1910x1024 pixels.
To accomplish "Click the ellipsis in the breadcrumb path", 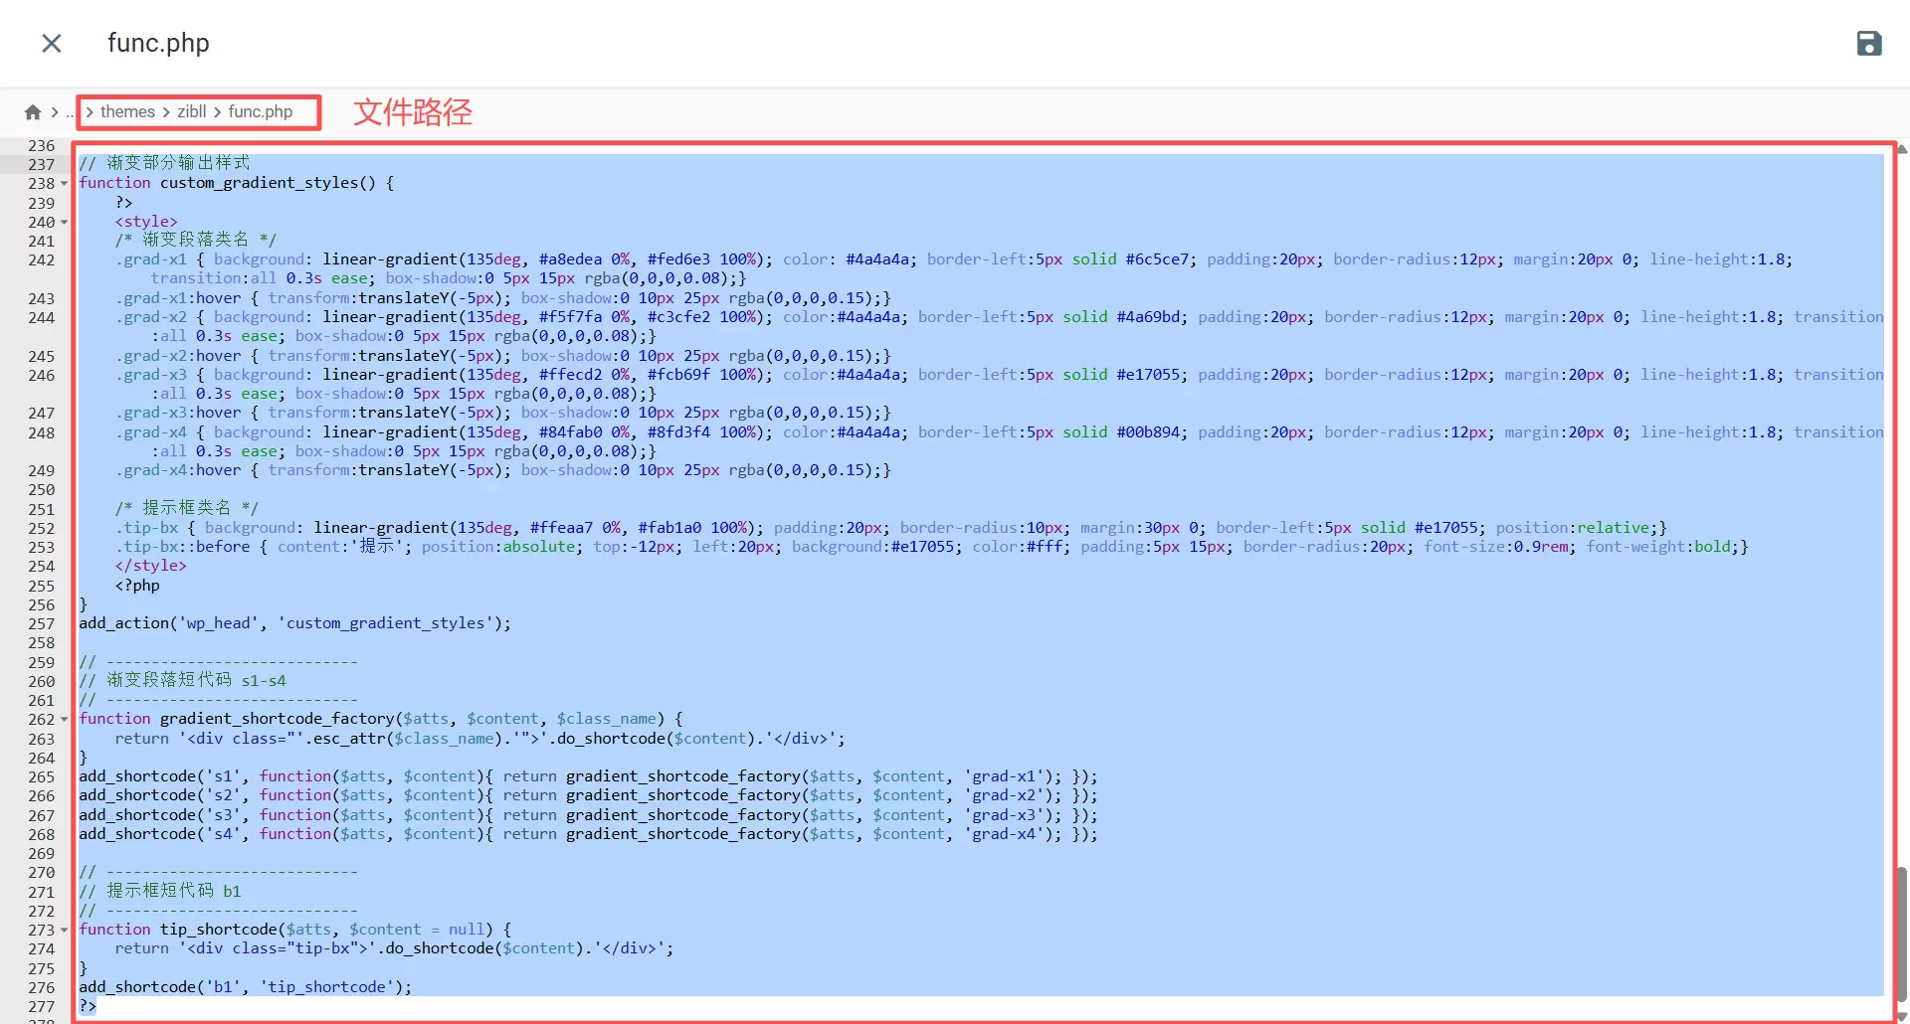I will tap(70, 112).
